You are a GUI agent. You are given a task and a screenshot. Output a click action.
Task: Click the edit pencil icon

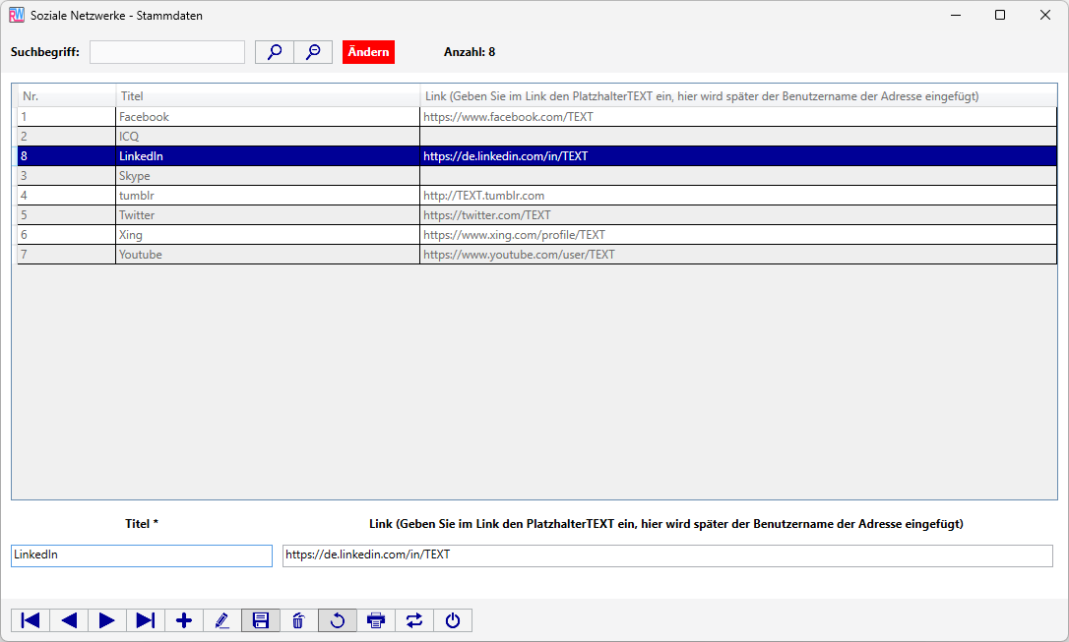click(x=222, y=620)
